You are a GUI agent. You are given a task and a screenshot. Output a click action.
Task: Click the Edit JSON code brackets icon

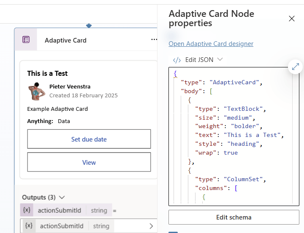pyautogui.click(x=177, y=60)
